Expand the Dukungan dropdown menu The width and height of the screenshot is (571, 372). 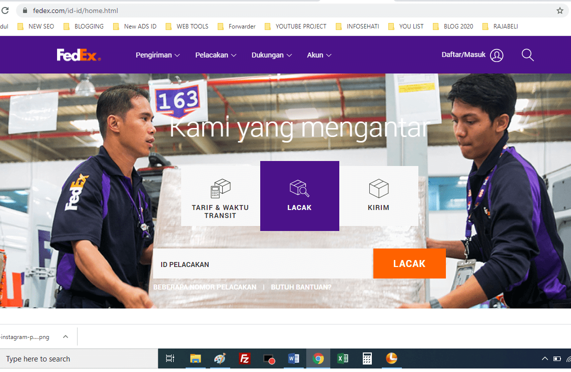[272, 55]
